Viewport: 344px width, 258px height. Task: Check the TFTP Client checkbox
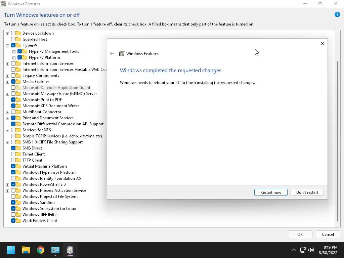pos(13,160)
